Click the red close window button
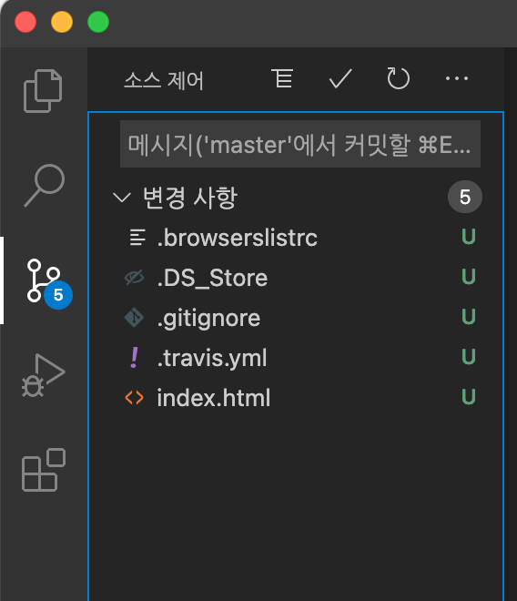This screenshot has height=601, width=517. tap(25, 22)
